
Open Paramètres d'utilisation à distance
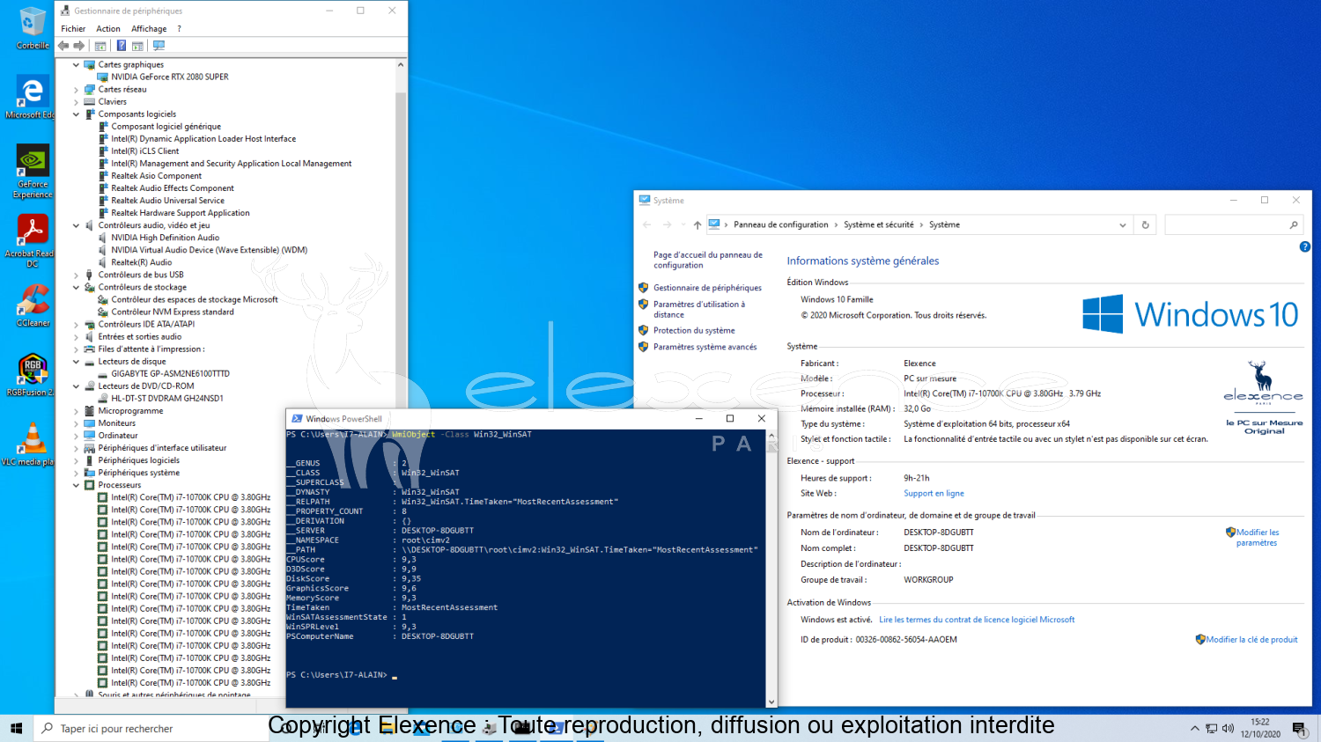[699, 309]
